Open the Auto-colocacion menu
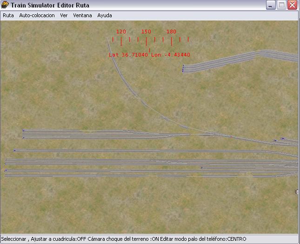Viewport: 300px width, 244px height. pyautogui.click(x=37, y=15)
